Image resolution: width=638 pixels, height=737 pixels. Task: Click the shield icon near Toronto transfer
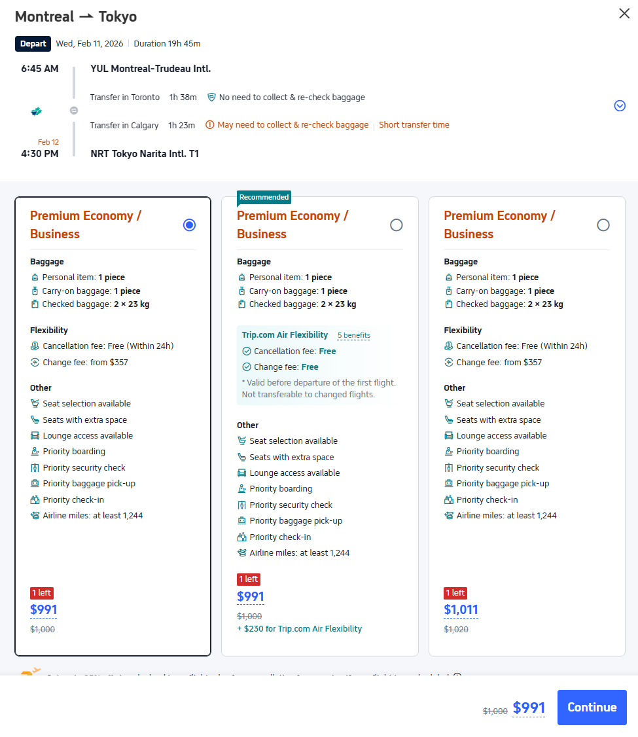211,98
